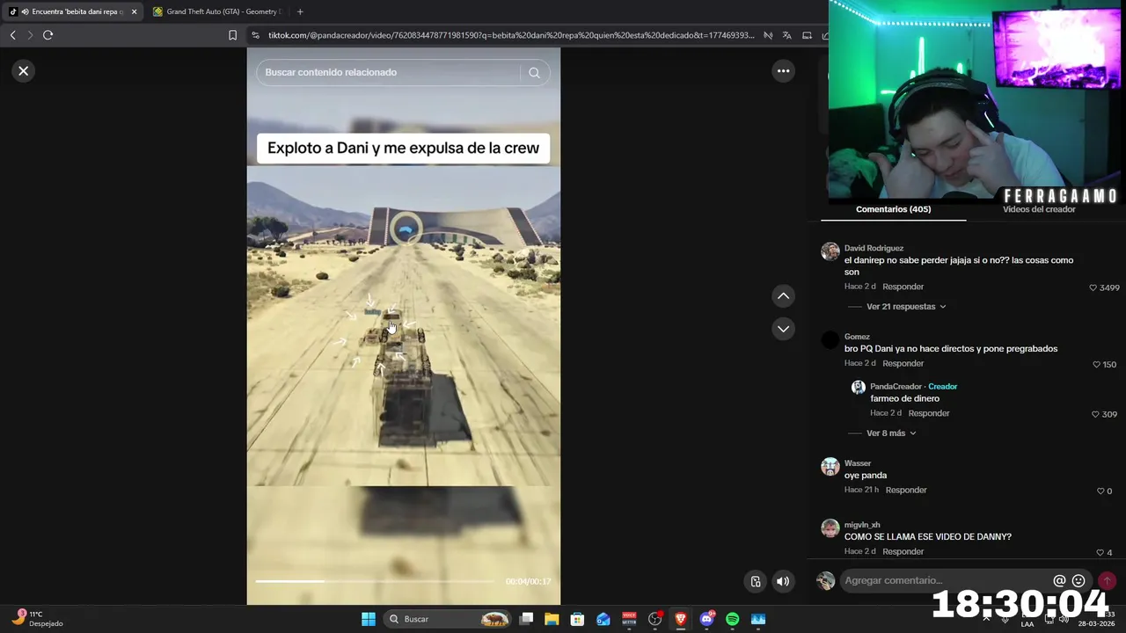Switch to the Comentarios (405) tab
Image resolution: width=1126 pixels, height=633 pixels.
pyautogui.click(x=893, y=209)
